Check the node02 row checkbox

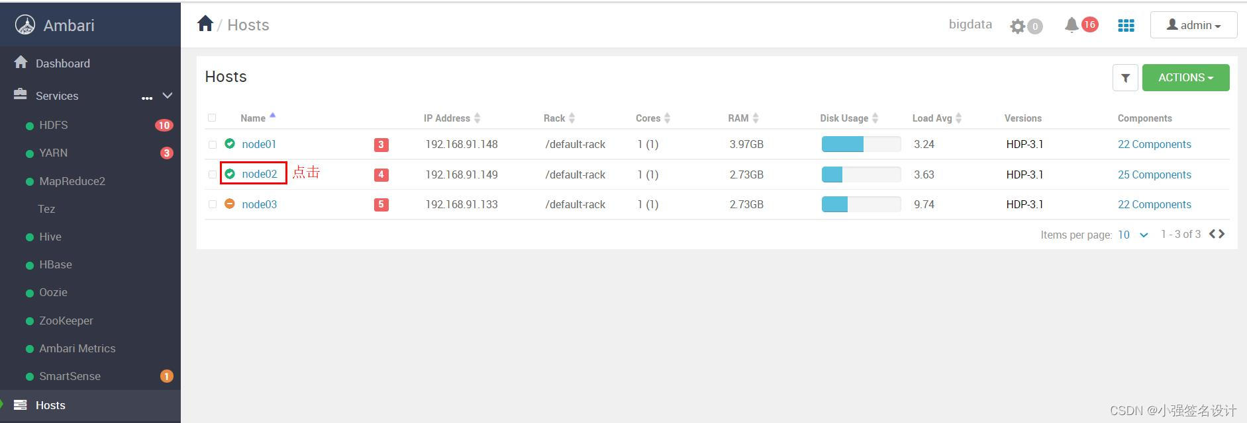pyautogui.click(x=213, y=174)
